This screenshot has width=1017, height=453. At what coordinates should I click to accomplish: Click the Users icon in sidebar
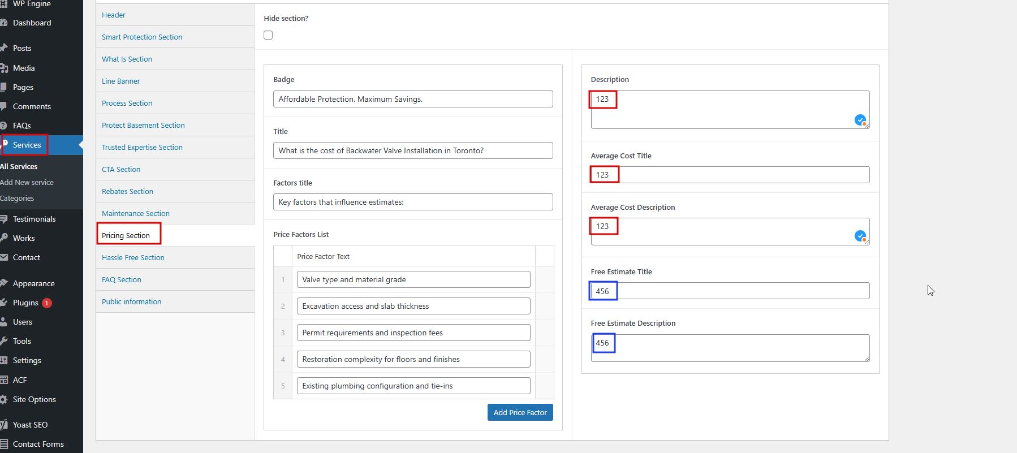point(3,322)
